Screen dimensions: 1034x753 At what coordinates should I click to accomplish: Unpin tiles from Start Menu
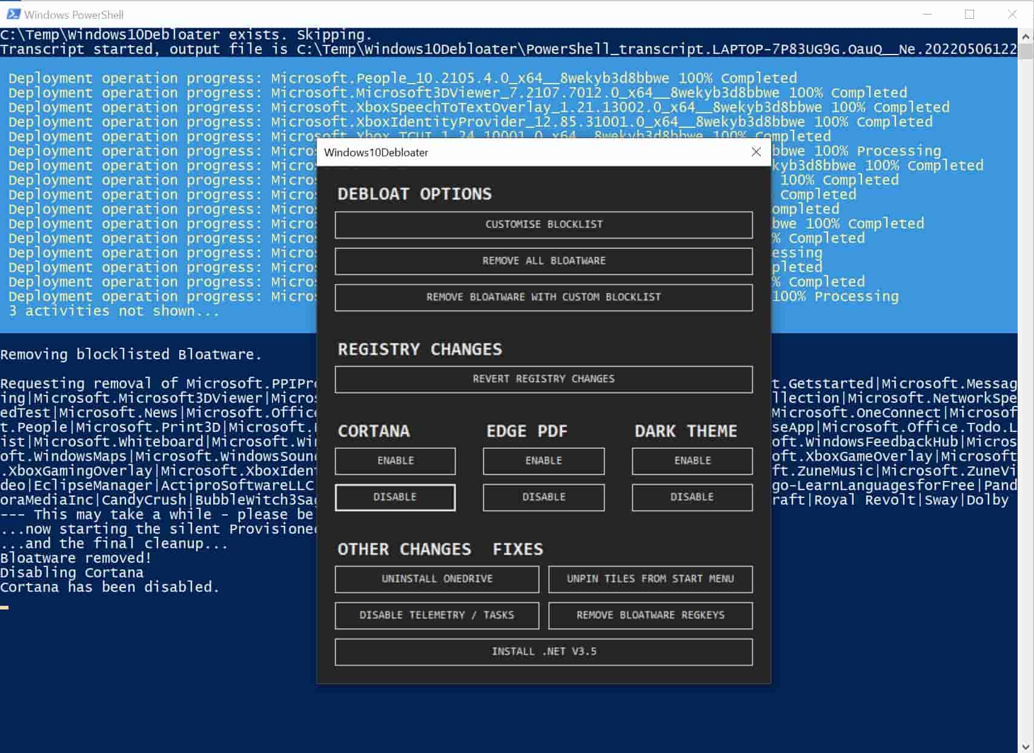(x=650, y=579)
